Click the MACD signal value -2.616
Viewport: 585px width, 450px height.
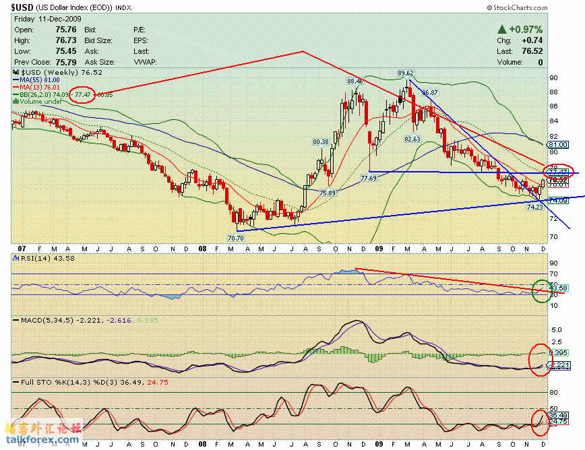(119, 320)
